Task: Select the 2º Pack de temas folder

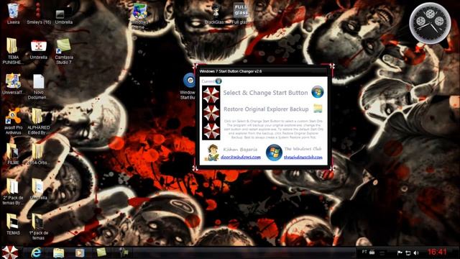Action: 13,191
